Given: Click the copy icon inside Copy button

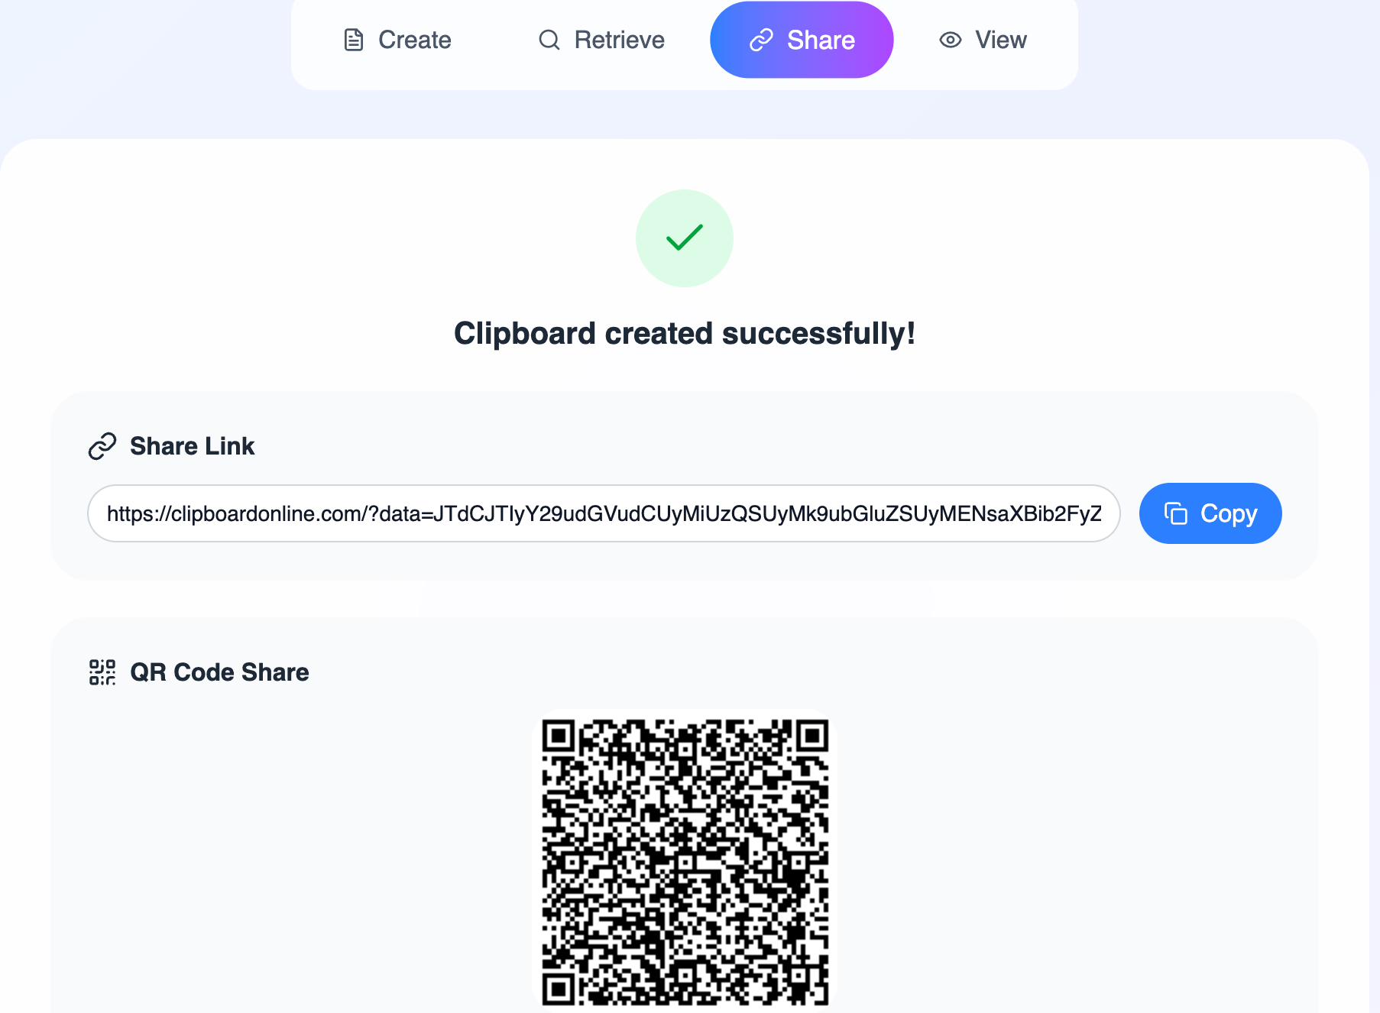Looking at the screenshot, I should coord(1176,513).
